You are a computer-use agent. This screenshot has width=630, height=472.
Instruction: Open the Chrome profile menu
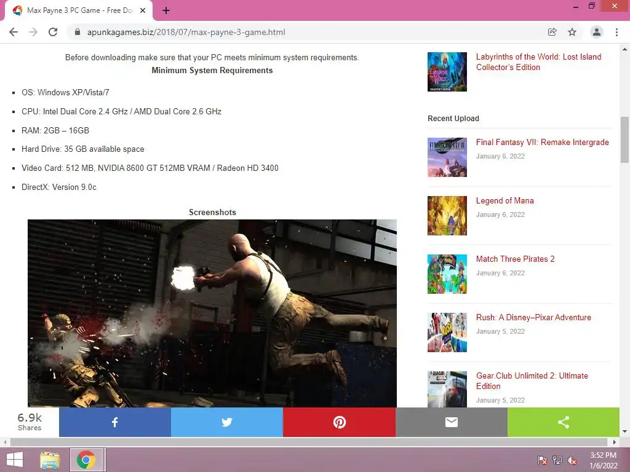[597, 32]
